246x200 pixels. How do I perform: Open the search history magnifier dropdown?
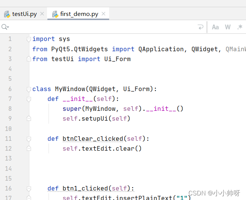(x=5, y=27)
